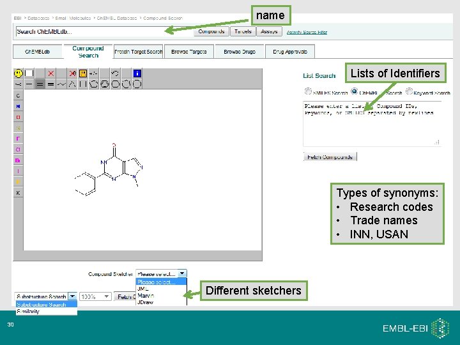Choose Marvin in the sketcher list
This screenshot has height=345, width=460.
(x=161, y=295)
